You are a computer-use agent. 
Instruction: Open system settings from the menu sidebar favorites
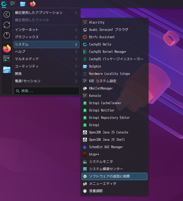7,59
